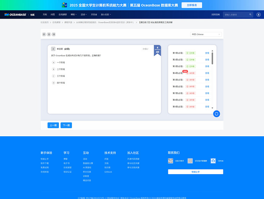Click the 课程列表 breadcrumb

pos(68,23)
